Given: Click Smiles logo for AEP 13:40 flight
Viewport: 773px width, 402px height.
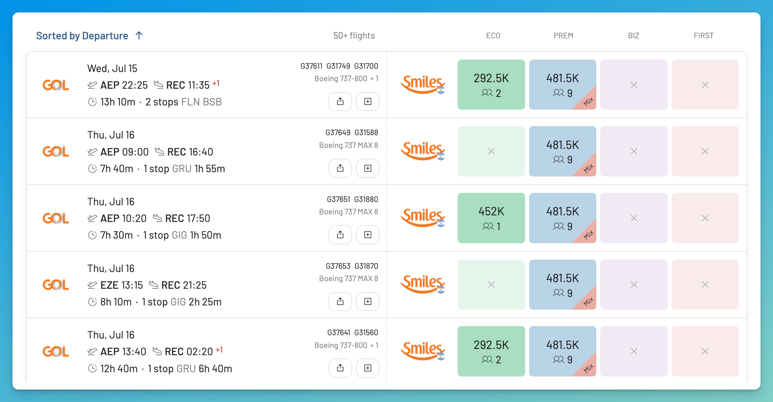Looking at the screenshot, I should [423, 351].
